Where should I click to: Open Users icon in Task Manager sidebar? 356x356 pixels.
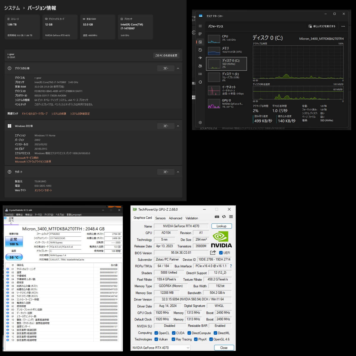[x=200, y=66]
